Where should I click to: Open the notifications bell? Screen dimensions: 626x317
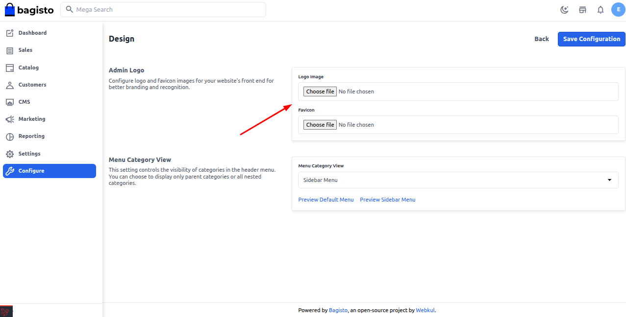(601, 10)
